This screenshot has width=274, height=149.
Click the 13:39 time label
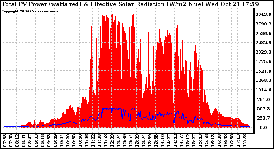coord(150,141)
